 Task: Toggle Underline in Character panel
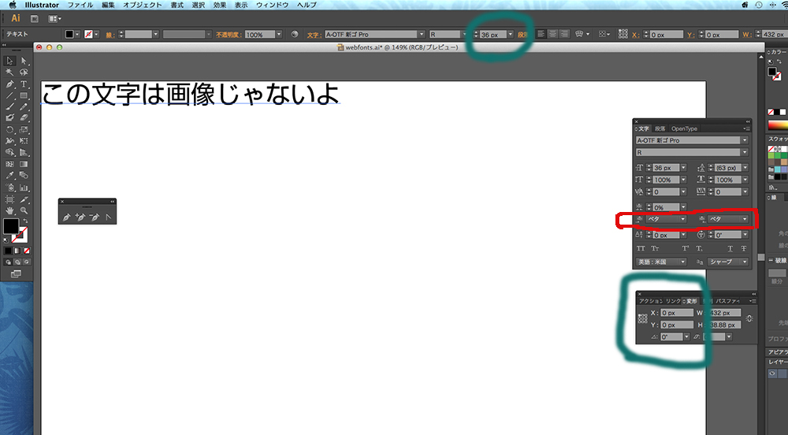click(x=730, y=248)
